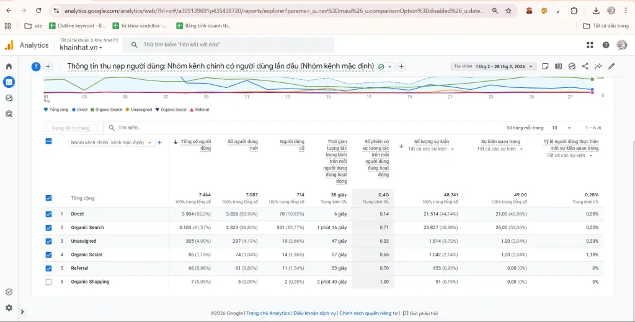
Task: Open browser downloads icon
Action: (596, 11)
